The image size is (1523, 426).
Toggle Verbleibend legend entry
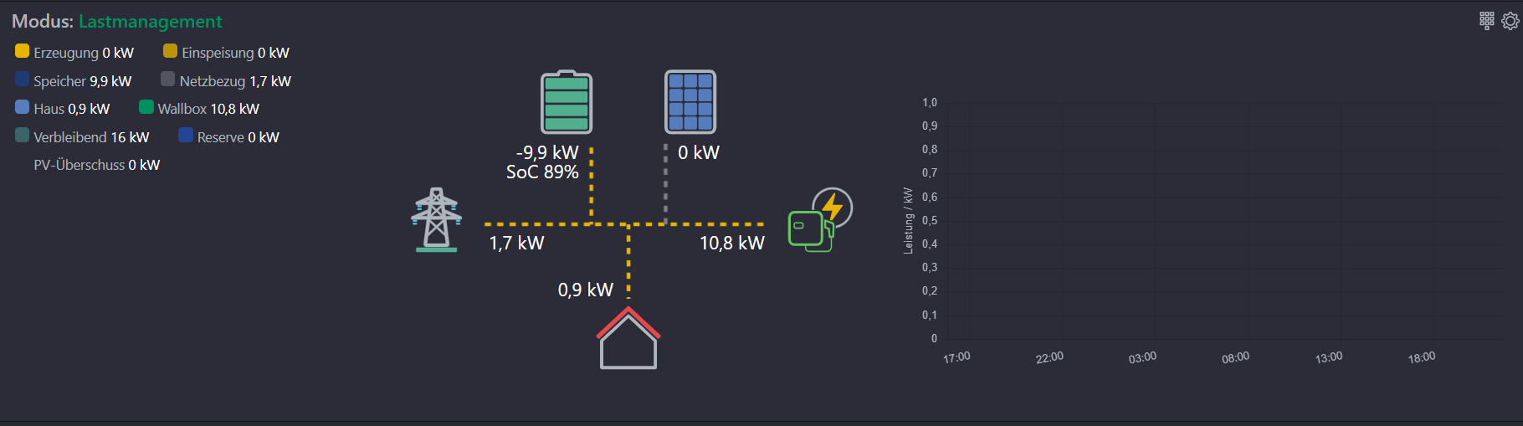(x=82, y=137)
